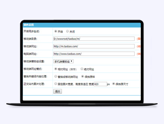The image size is (164, 124).
Task: Select 关闭 radio for sync generation
Action: pos(68,31)
